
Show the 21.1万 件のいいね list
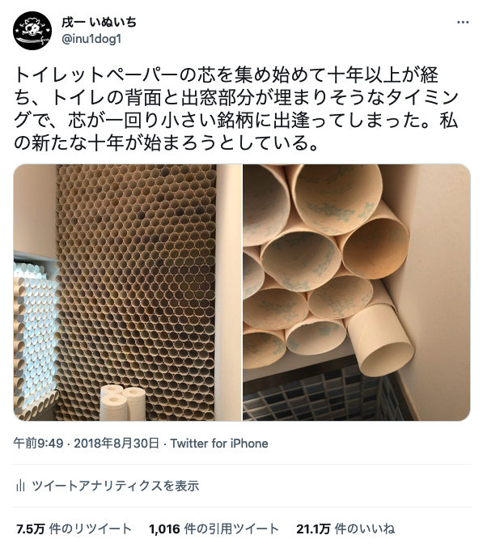[x=345, y=529]
